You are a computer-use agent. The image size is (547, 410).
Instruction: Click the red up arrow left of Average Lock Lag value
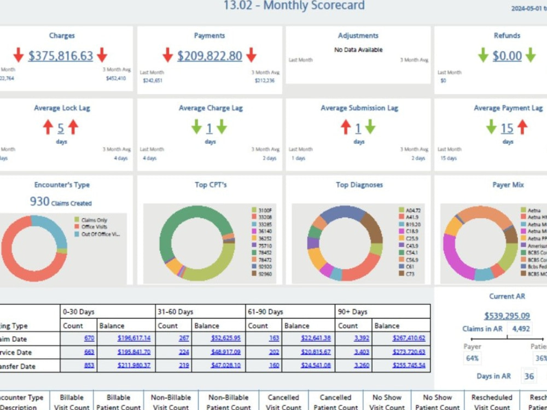point(48,127)
